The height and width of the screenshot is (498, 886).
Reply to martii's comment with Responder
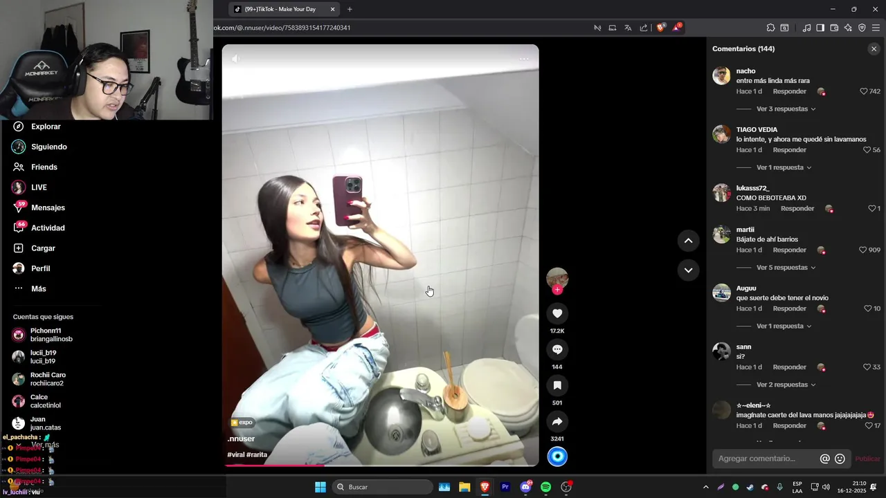pos(789,250)
